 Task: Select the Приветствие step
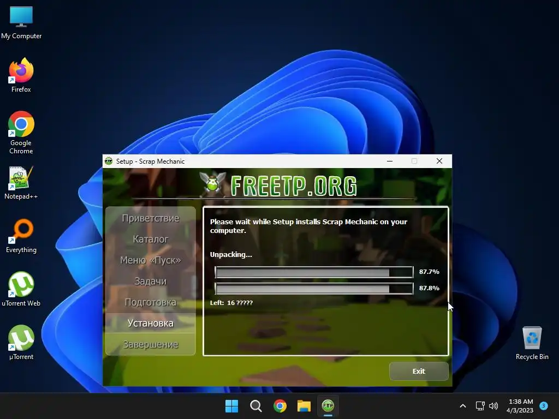151,218
